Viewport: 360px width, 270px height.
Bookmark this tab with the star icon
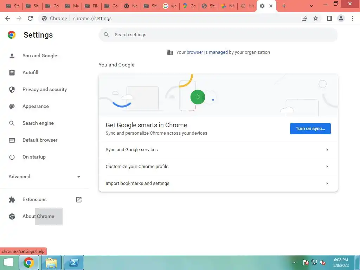pyautogui.click(x=316, y=18)
